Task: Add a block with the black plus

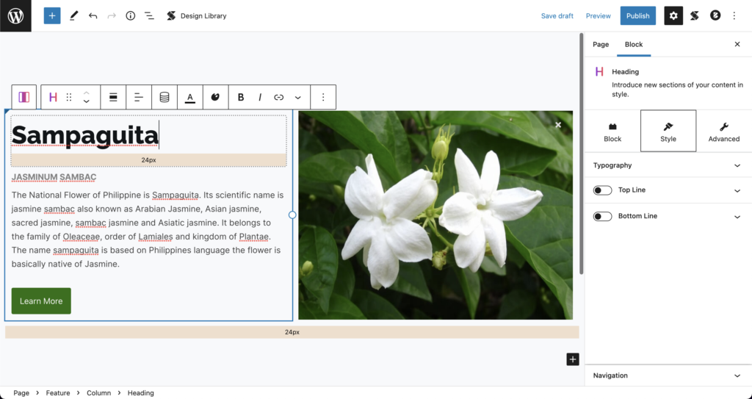Action: coord(573,359)
